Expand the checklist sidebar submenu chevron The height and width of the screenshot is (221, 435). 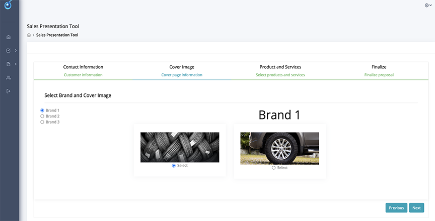(x=16, y=51)
